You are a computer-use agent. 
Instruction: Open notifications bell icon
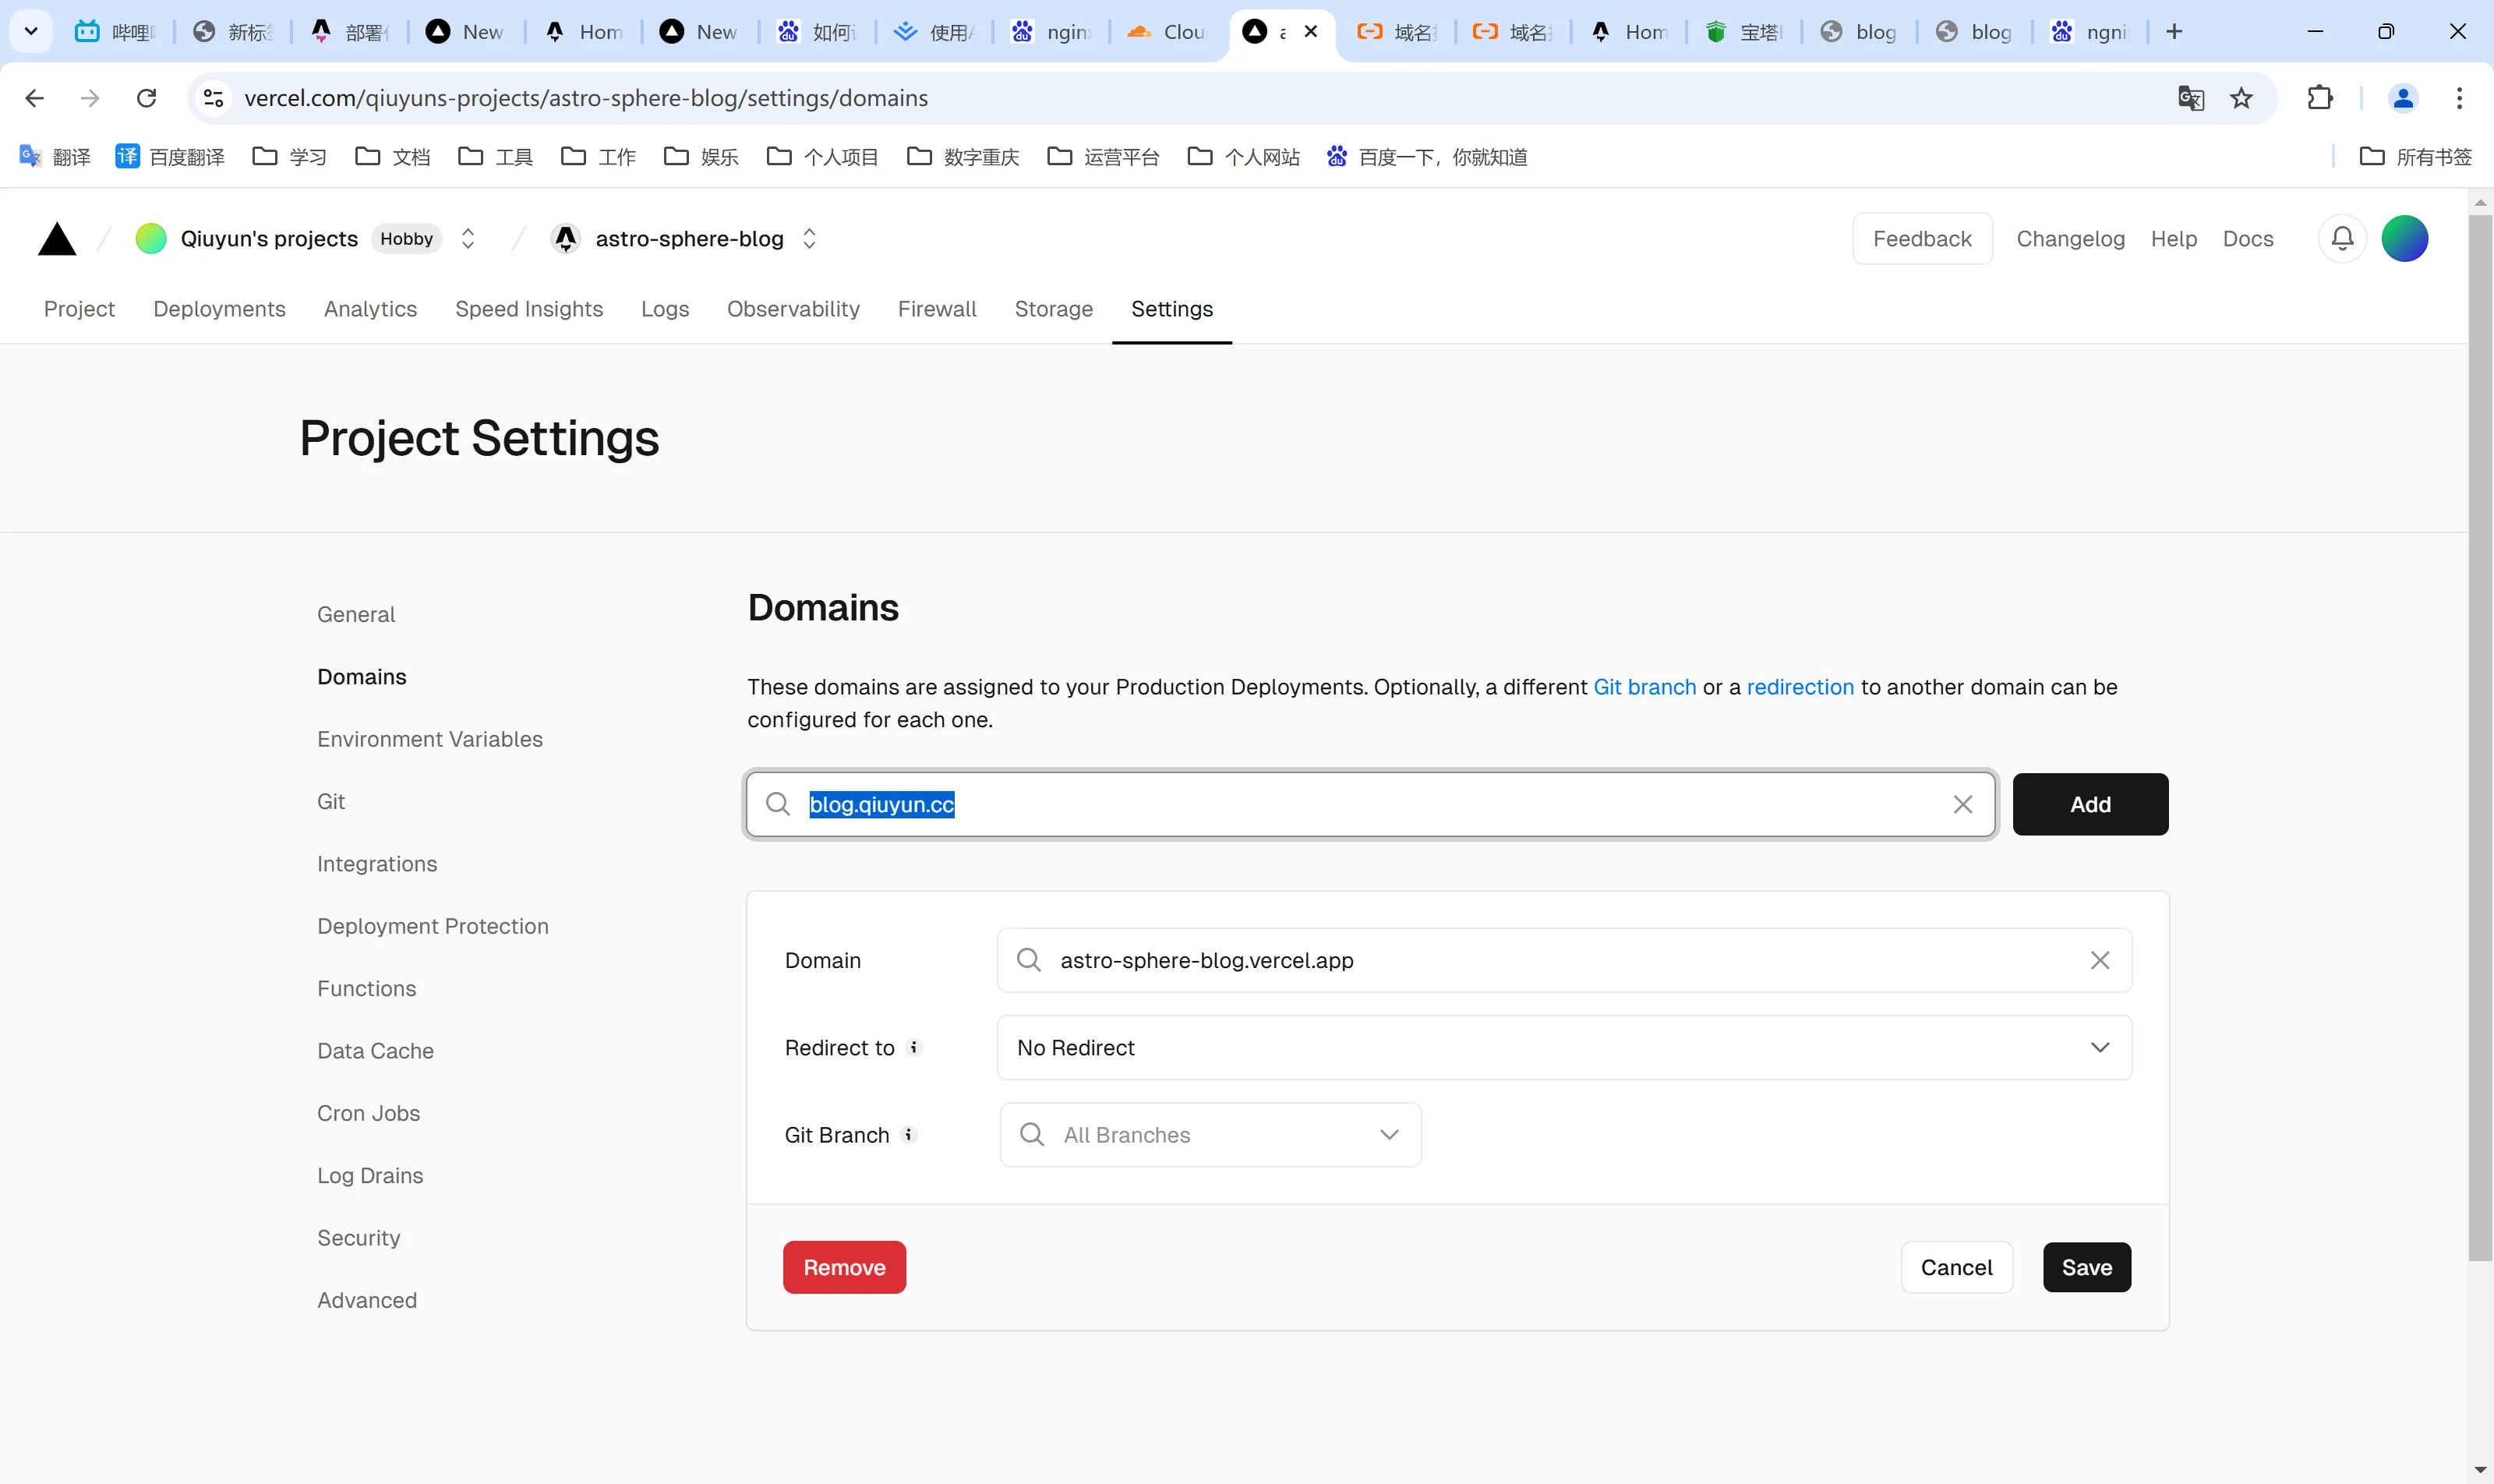tap(2342, 239)
